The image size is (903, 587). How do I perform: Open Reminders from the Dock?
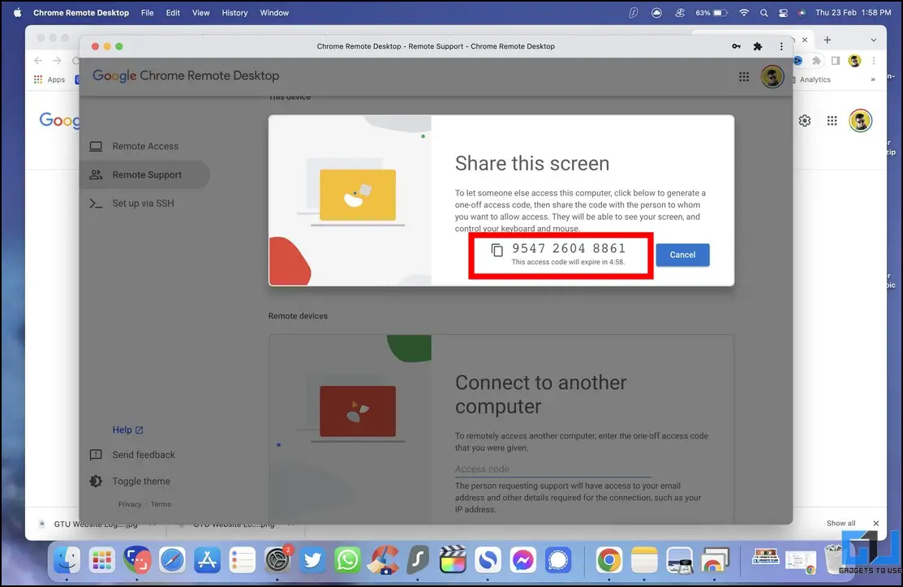(x=243, y=560)
